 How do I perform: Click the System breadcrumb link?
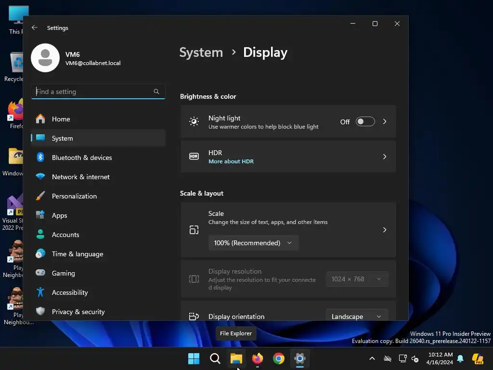(201, 52)
